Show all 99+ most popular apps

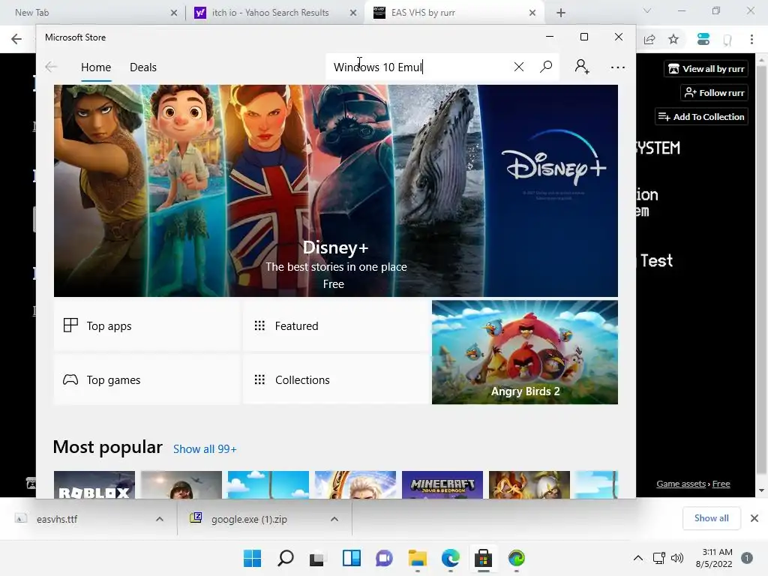coord(205,449)
